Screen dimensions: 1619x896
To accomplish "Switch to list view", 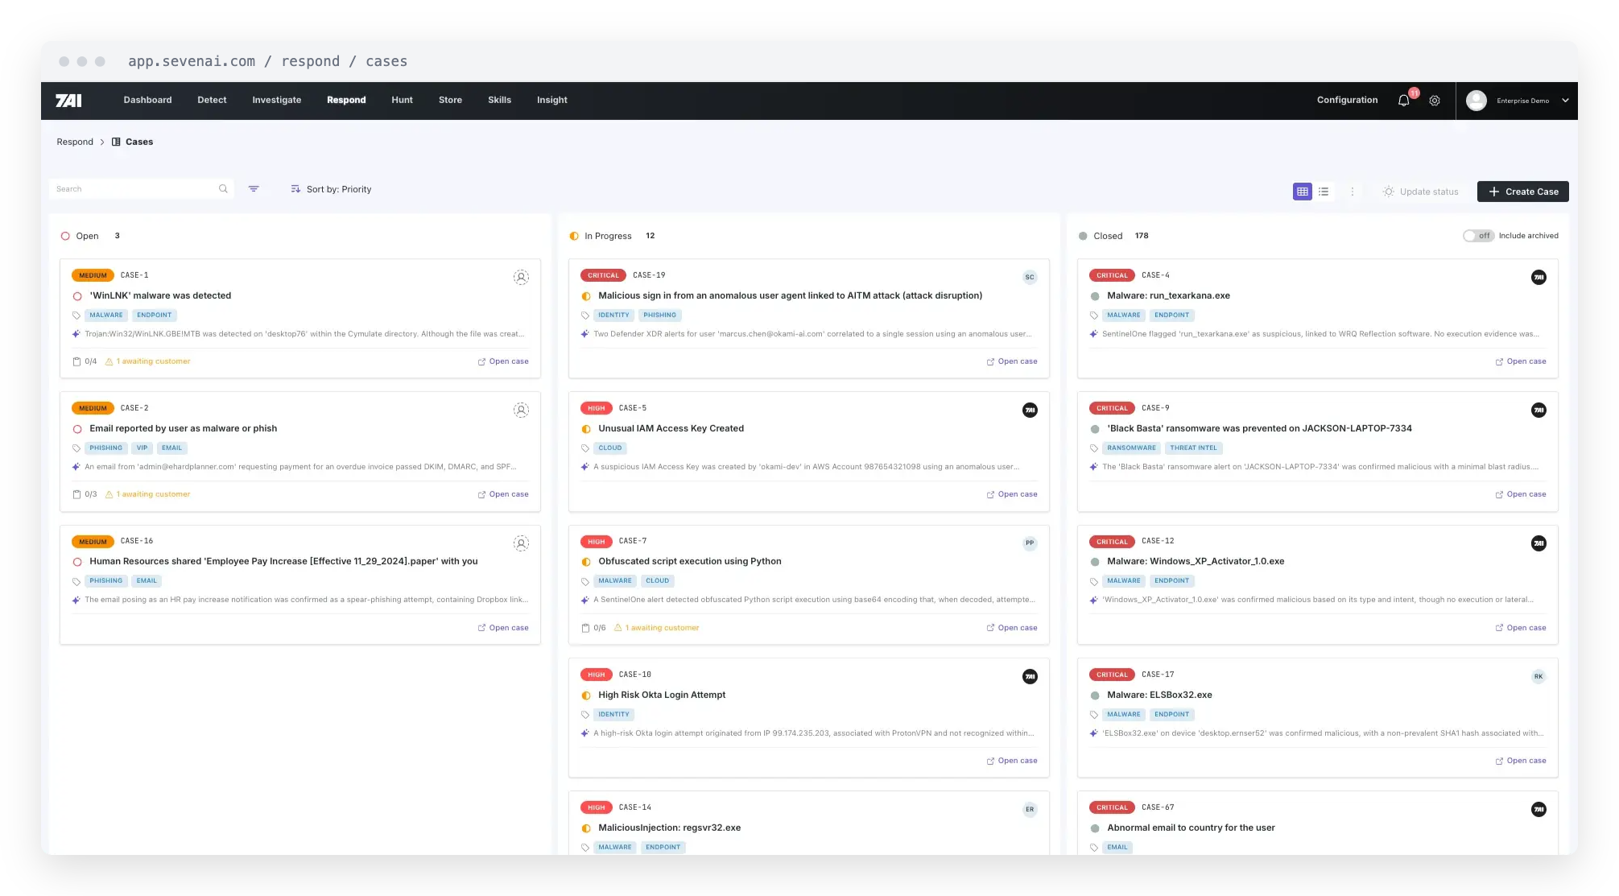I will [x=1324, y=192].
